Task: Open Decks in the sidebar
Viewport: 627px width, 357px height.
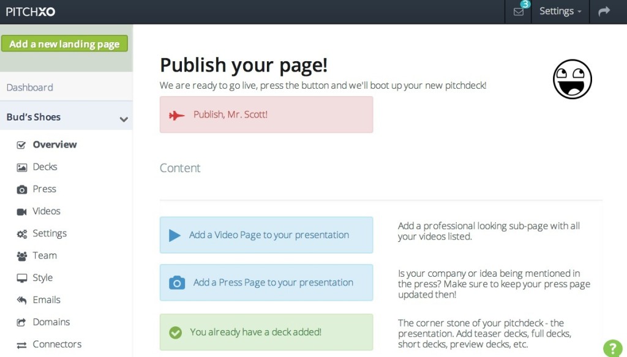Action: pyautogui.click(x=45, y=167)
